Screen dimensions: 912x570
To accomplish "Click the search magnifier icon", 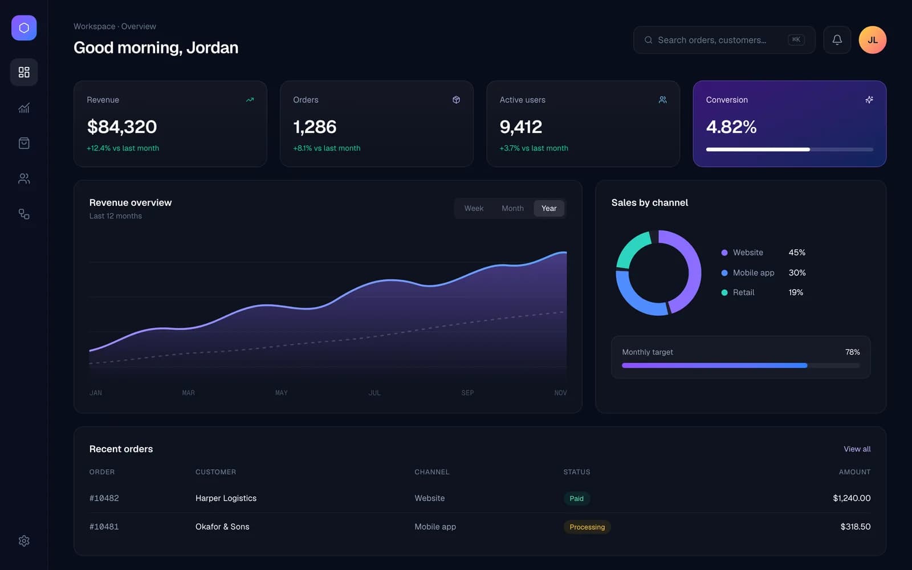I will click(x=648, y=40).
